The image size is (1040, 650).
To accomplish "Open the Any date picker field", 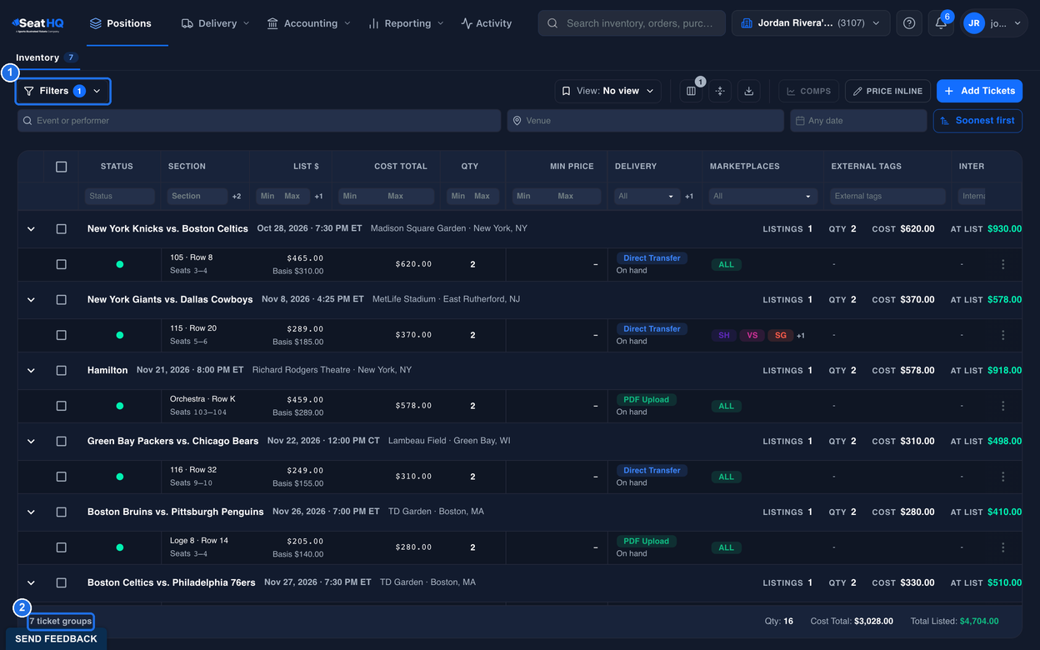I will tap(858, 121).
